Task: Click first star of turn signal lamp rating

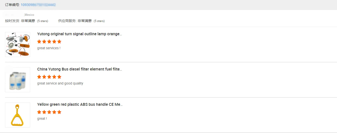Action: point(39,41)
